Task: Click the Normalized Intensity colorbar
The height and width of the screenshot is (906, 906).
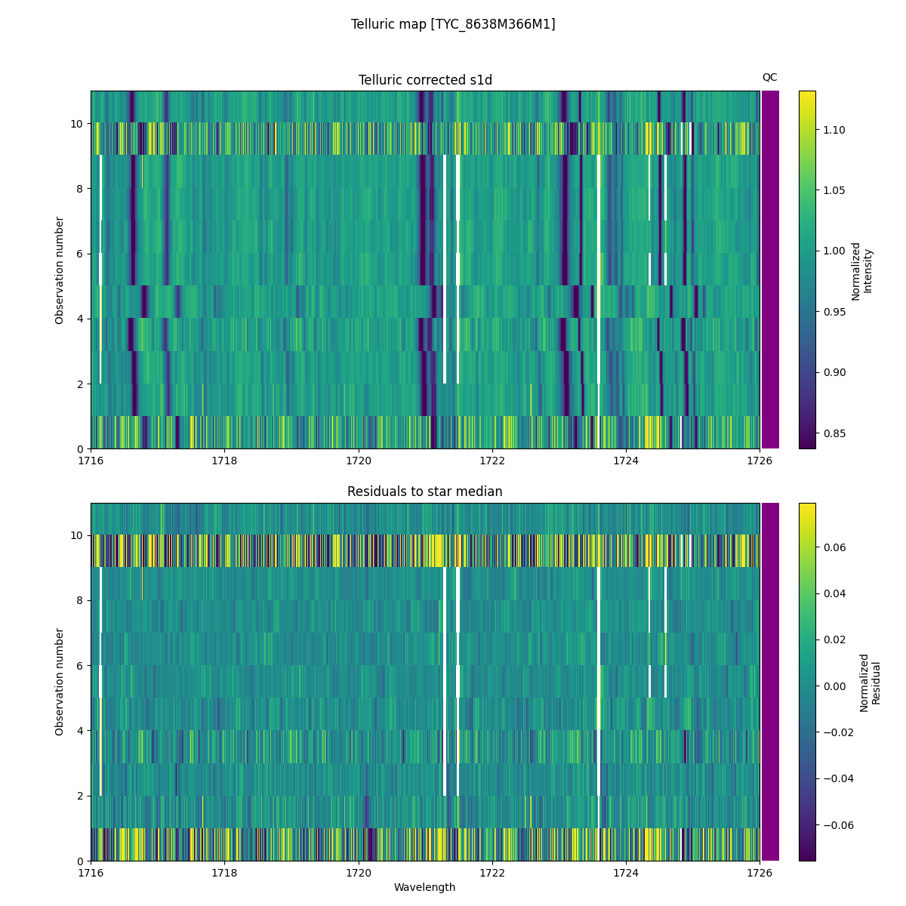Action: [x=807, y=270]
